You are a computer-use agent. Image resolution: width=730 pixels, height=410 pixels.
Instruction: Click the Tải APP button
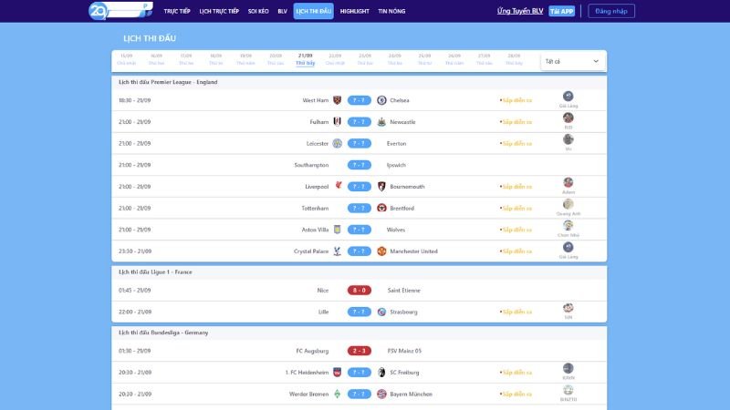pyautogui.click(x=561, y=11)
